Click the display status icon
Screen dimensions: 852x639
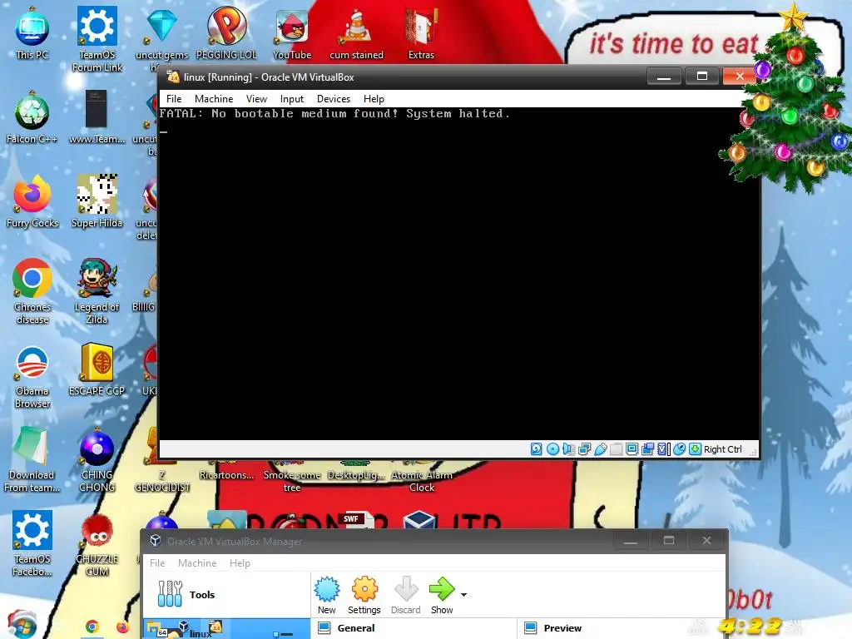(632, 448)
